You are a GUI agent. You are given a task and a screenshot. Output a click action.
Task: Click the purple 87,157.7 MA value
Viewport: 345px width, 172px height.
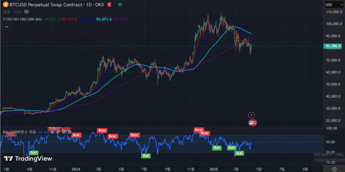121,19
